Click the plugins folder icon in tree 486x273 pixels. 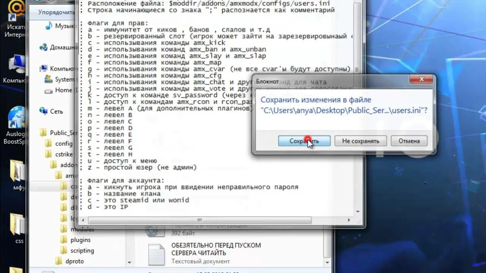pos(64,240)
